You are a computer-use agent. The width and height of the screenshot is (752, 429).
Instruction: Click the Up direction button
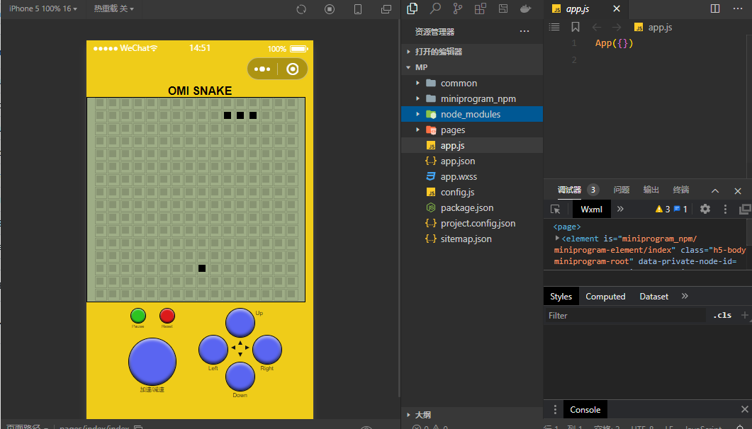tap(240, 323)
